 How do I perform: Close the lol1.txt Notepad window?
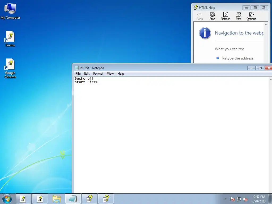pyautogui.click(x=269, y=68)
